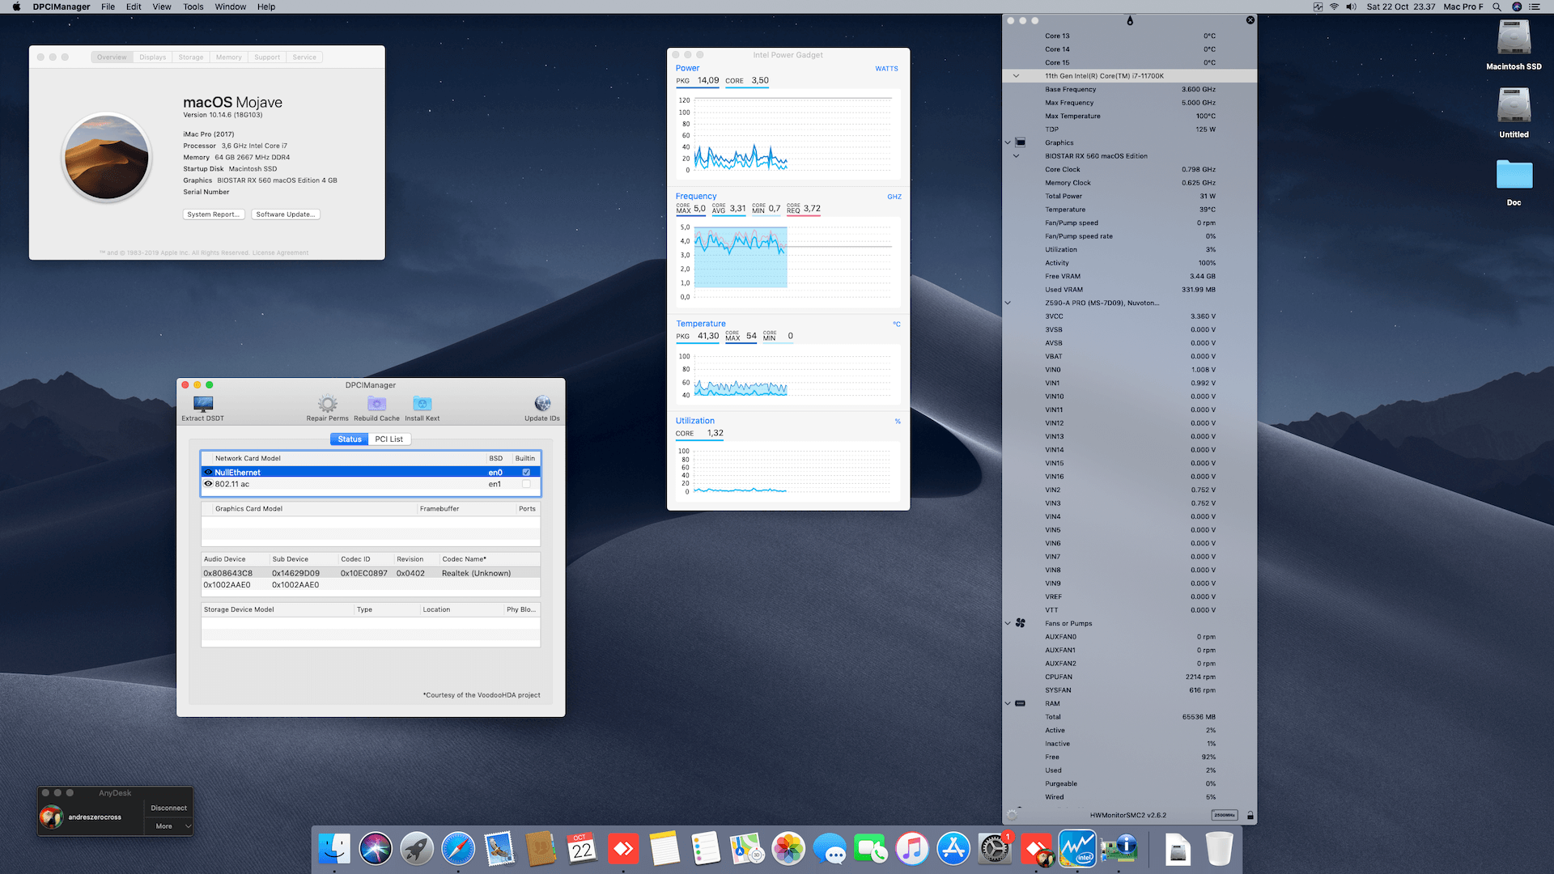
Task: Open the App Store Dock icon
Action: [953, 849]
